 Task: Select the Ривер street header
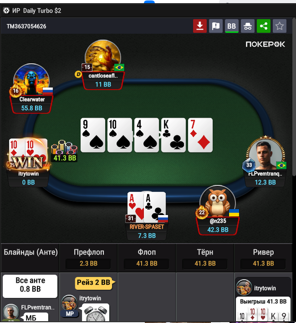coord(263,252)
